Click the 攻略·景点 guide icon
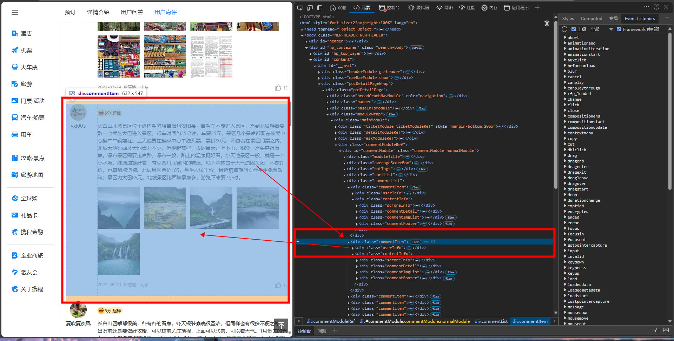 coord(15,158)
